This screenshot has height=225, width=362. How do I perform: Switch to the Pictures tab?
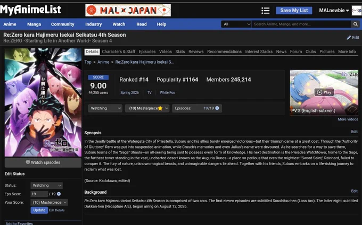pos(327,51)
